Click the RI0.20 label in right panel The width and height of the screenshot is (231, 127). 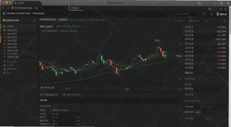[x=189, y=73]
